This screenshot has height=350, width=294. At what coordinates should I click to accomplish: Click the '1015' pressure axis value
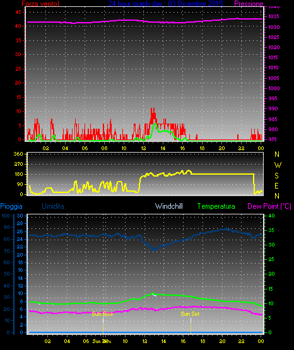tap(273, 57)
